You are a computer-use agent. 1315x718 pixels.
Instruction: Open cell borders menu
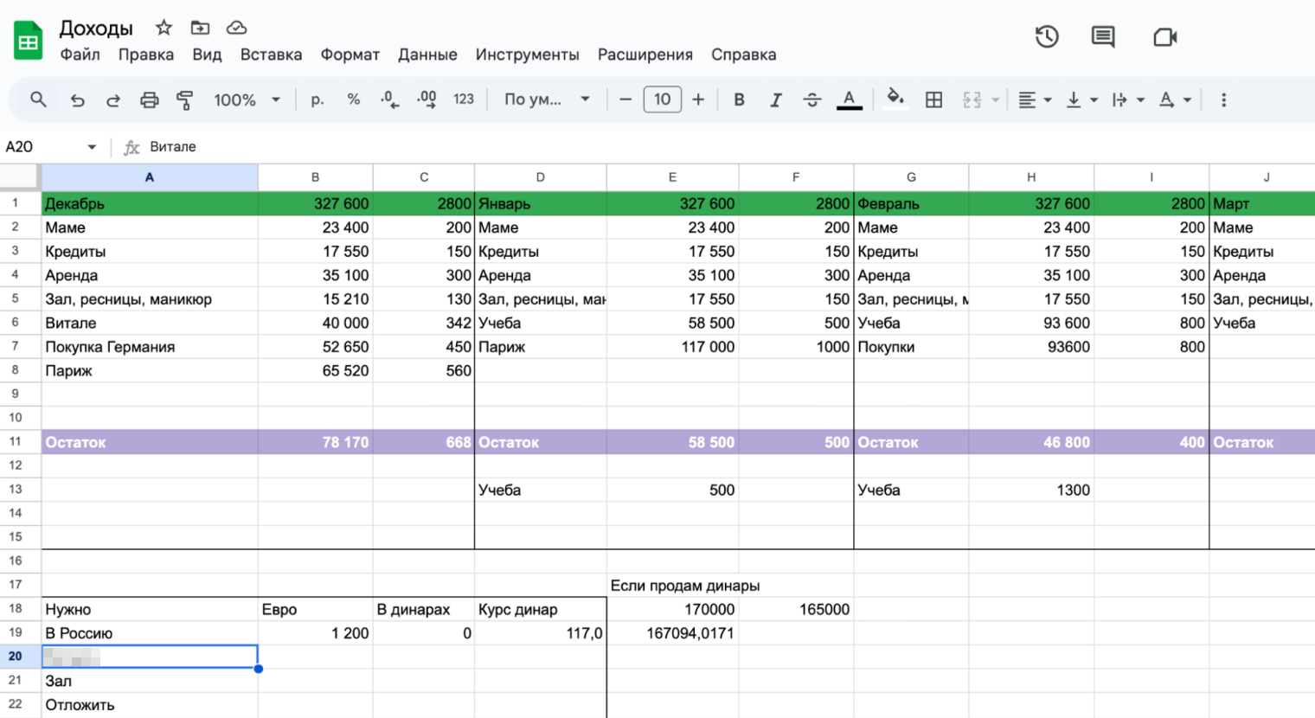[x=933, y=99]
